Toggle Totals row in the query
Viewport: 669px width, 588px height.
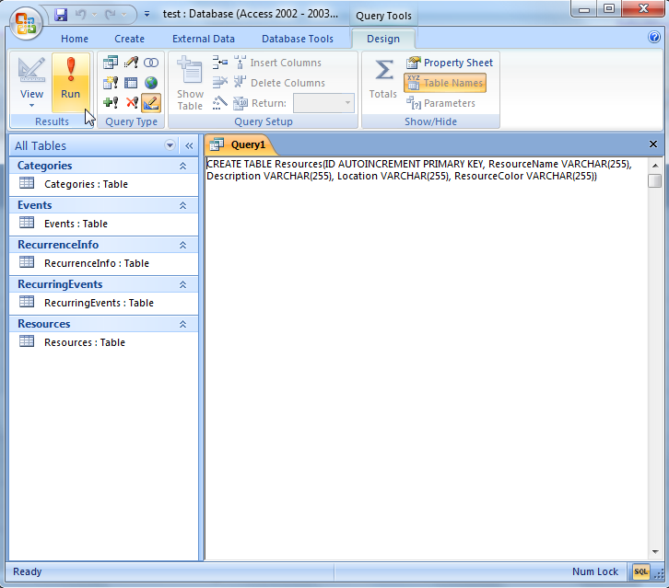pos(382,79)
